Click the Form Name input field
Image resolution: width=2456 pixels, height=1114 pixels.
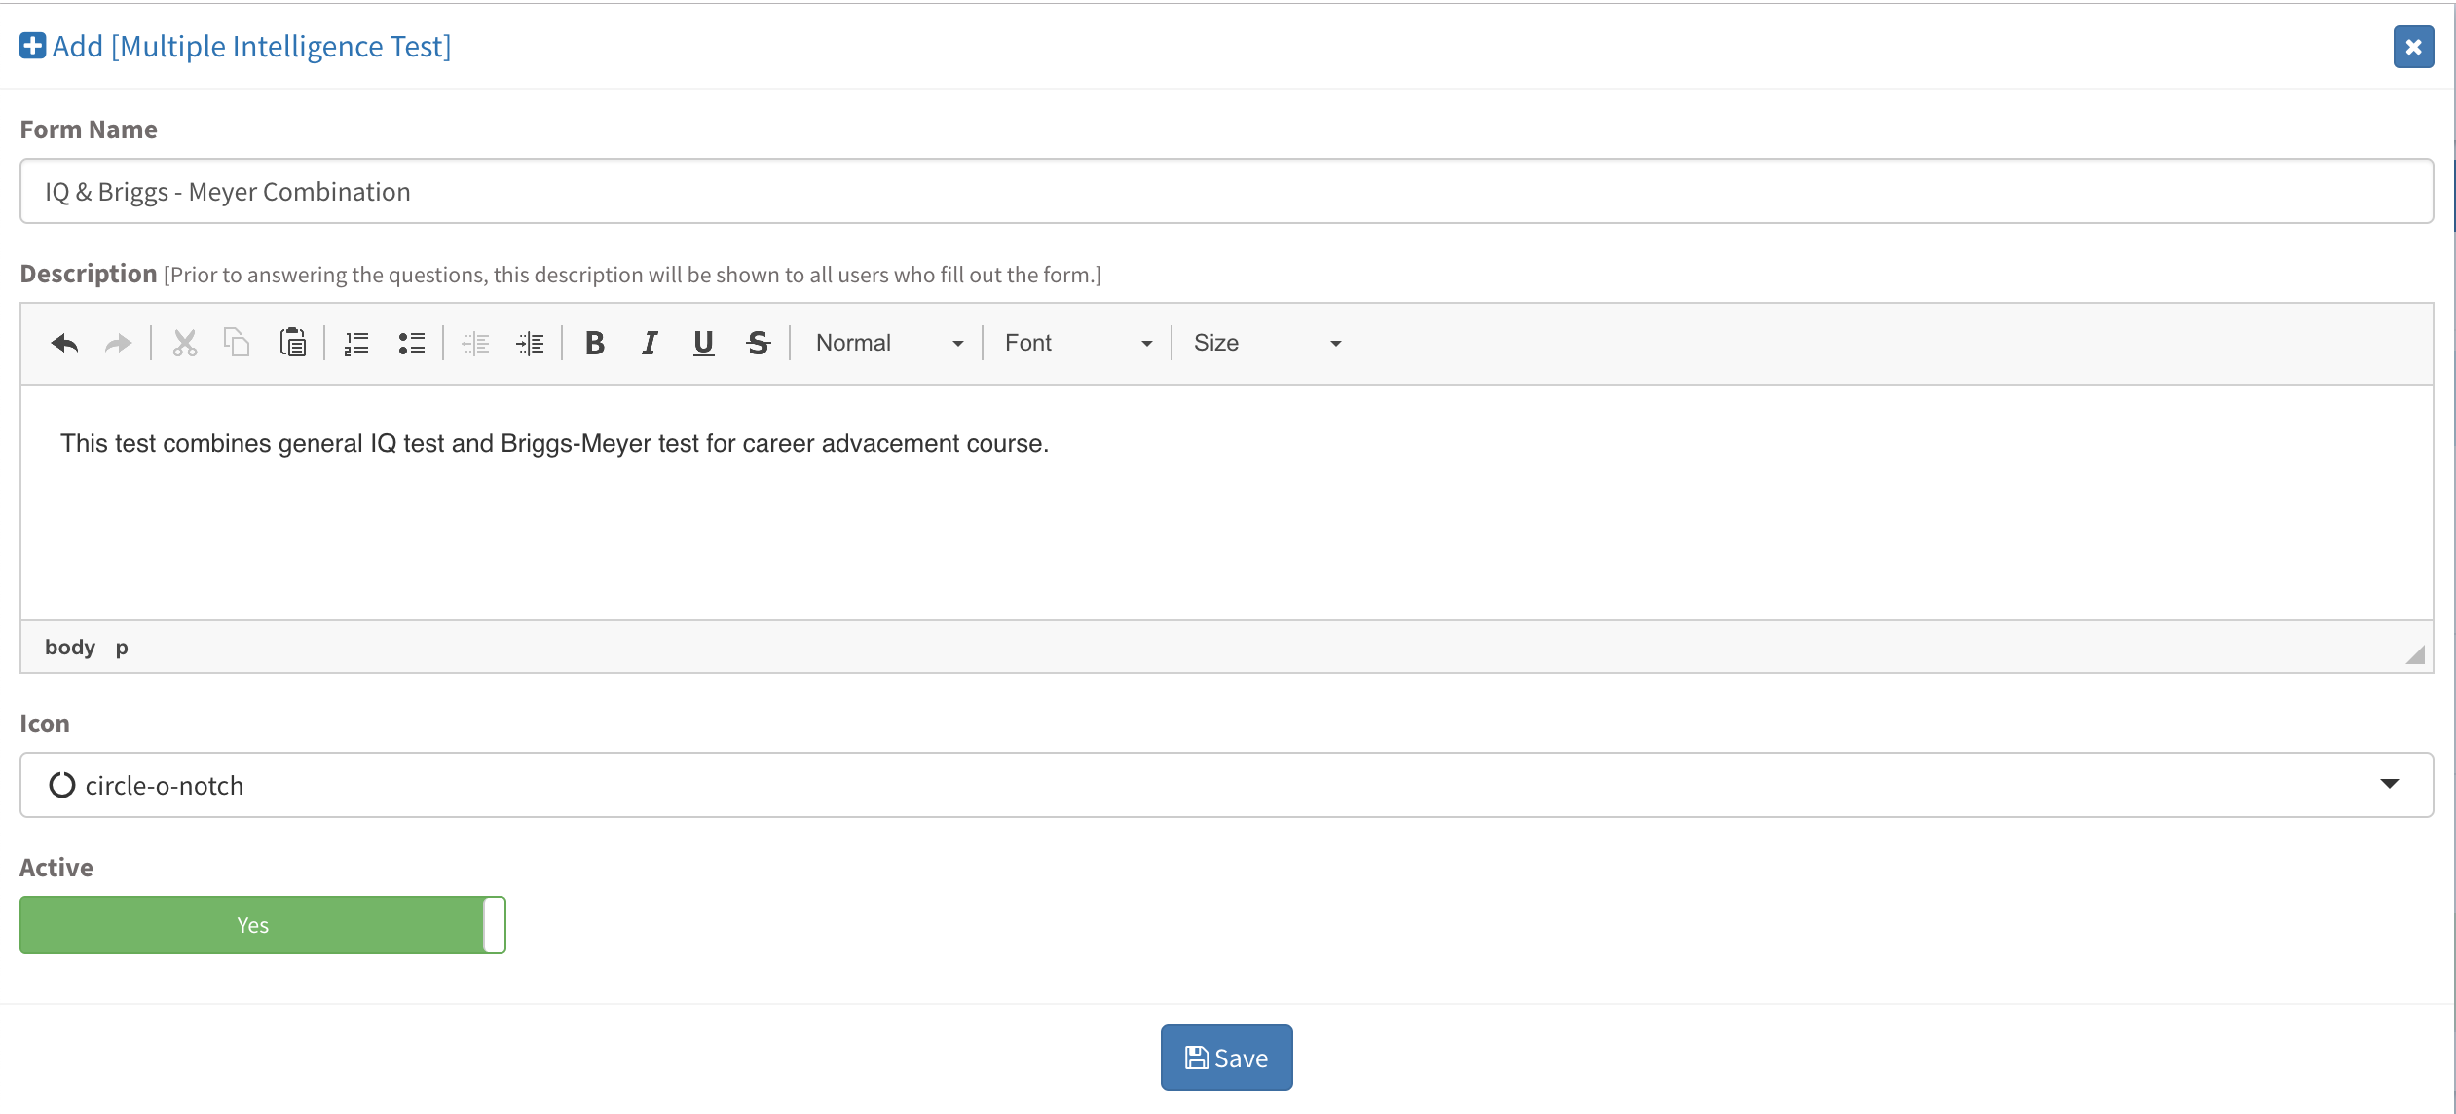click(x=1226, y=191)
